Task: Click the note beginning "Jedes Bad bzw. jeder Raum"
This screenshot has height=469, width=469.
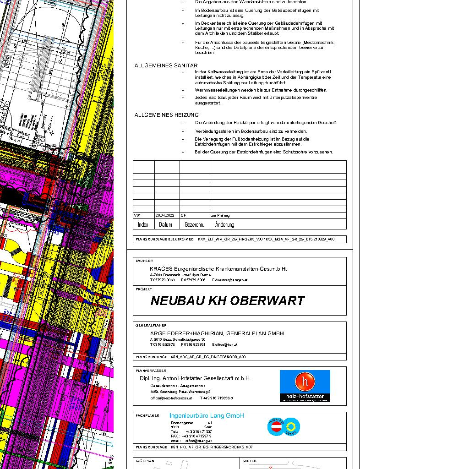Action: tap(256, 100)
